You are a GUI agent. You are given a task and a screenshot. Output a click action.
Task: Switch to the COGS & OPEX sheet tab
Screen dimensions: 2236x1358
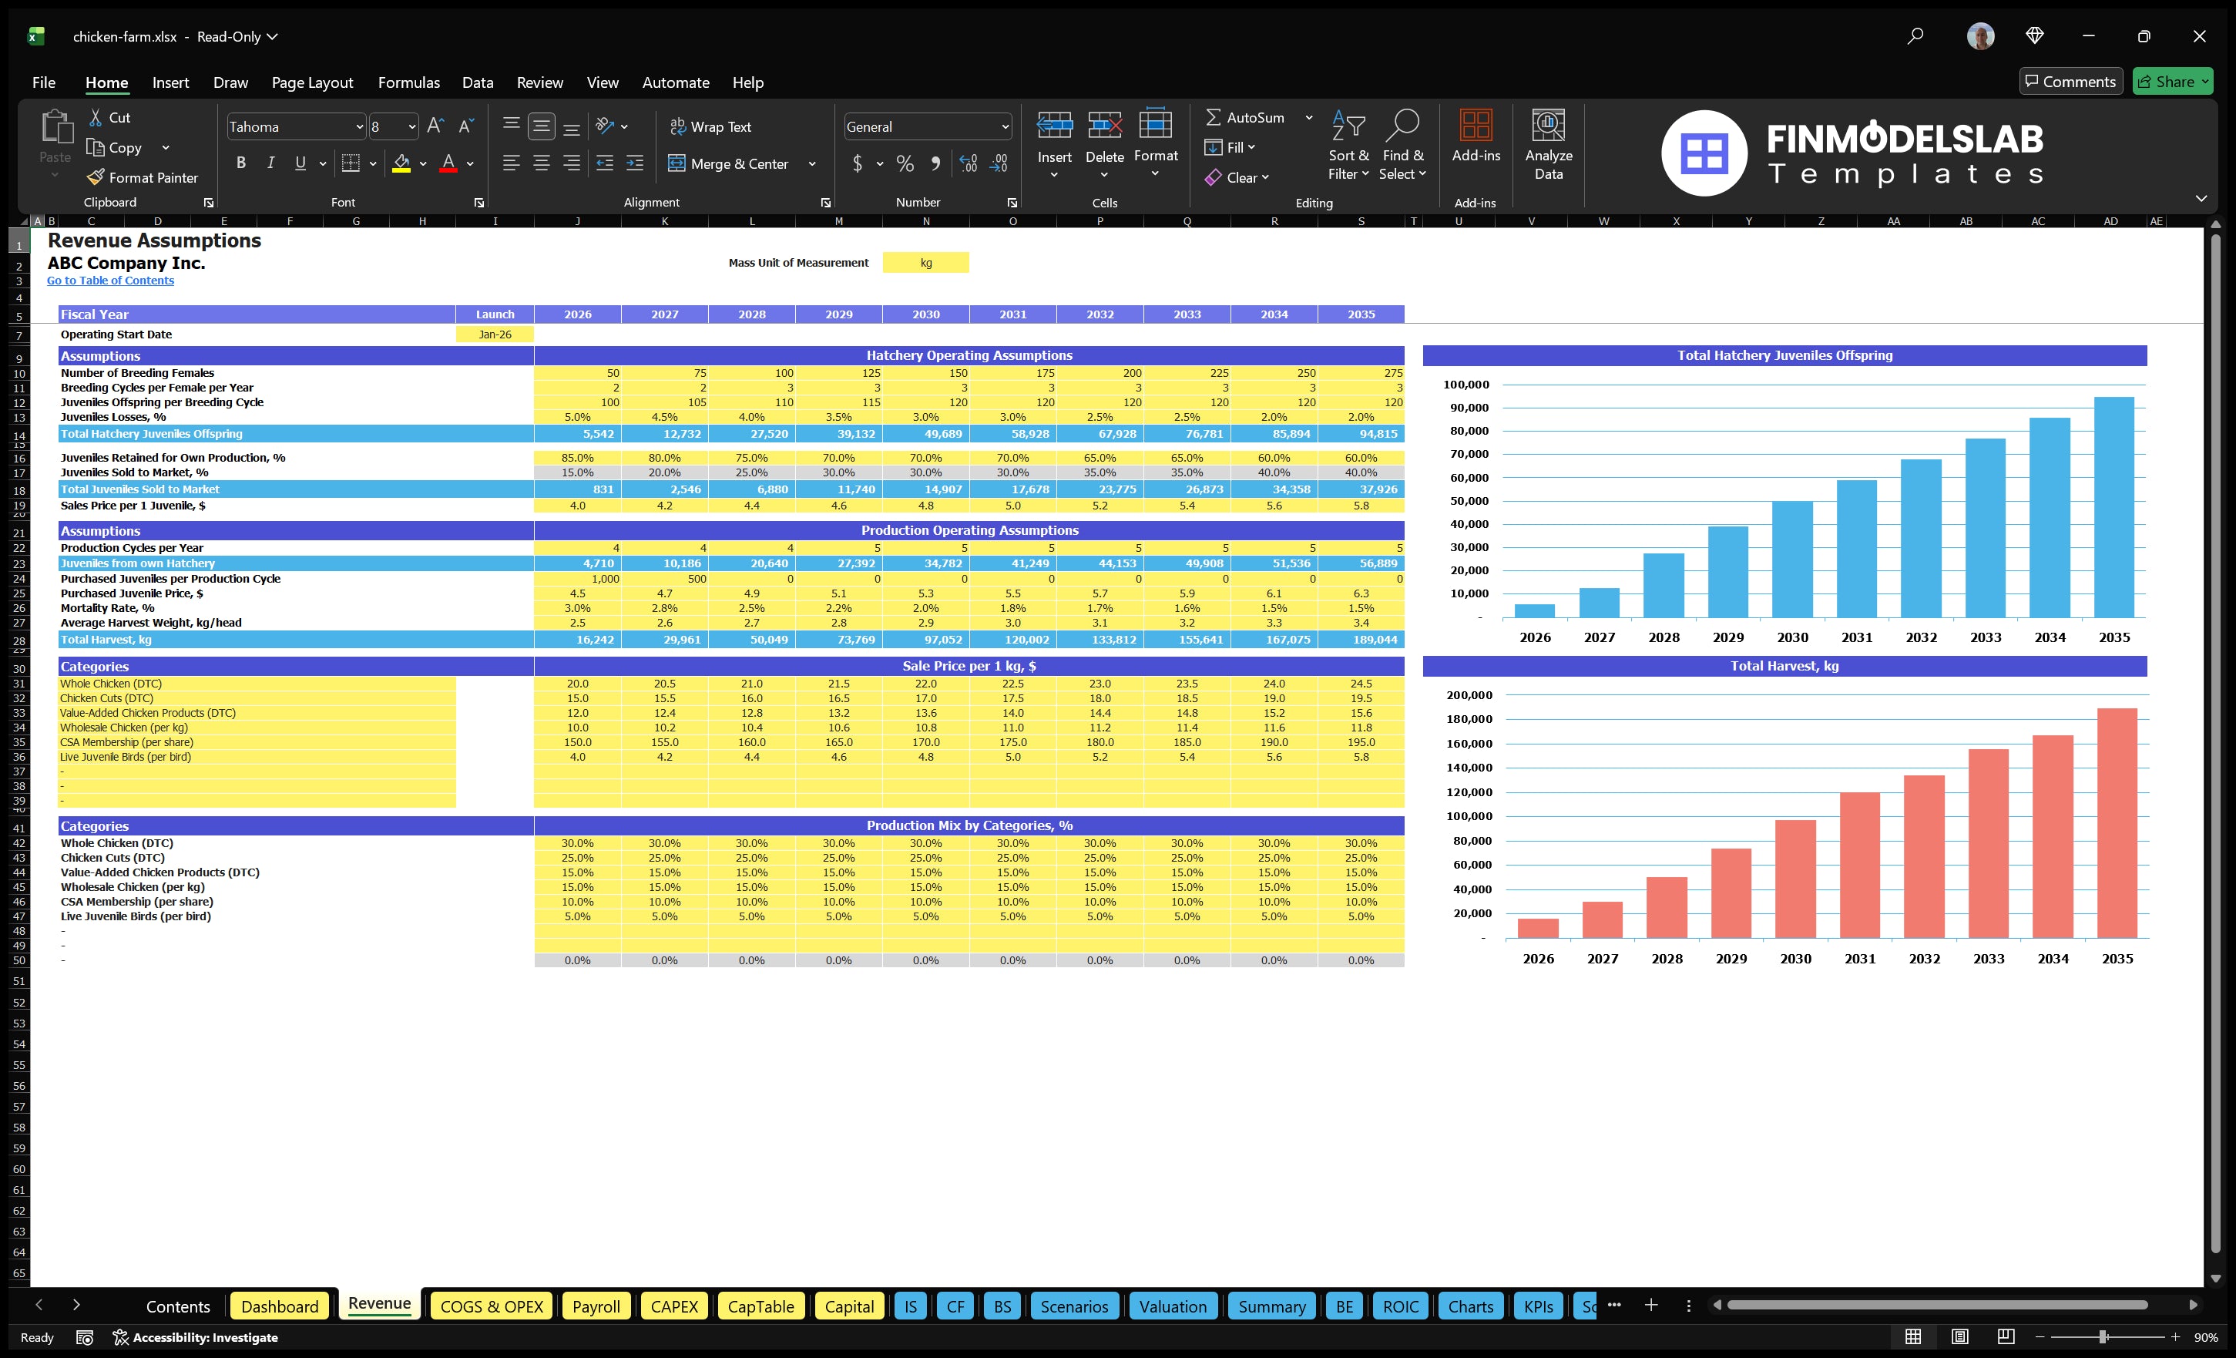point(491,1306)
